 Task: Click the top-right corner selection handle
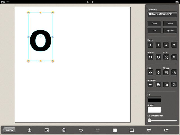pos(53,12)
